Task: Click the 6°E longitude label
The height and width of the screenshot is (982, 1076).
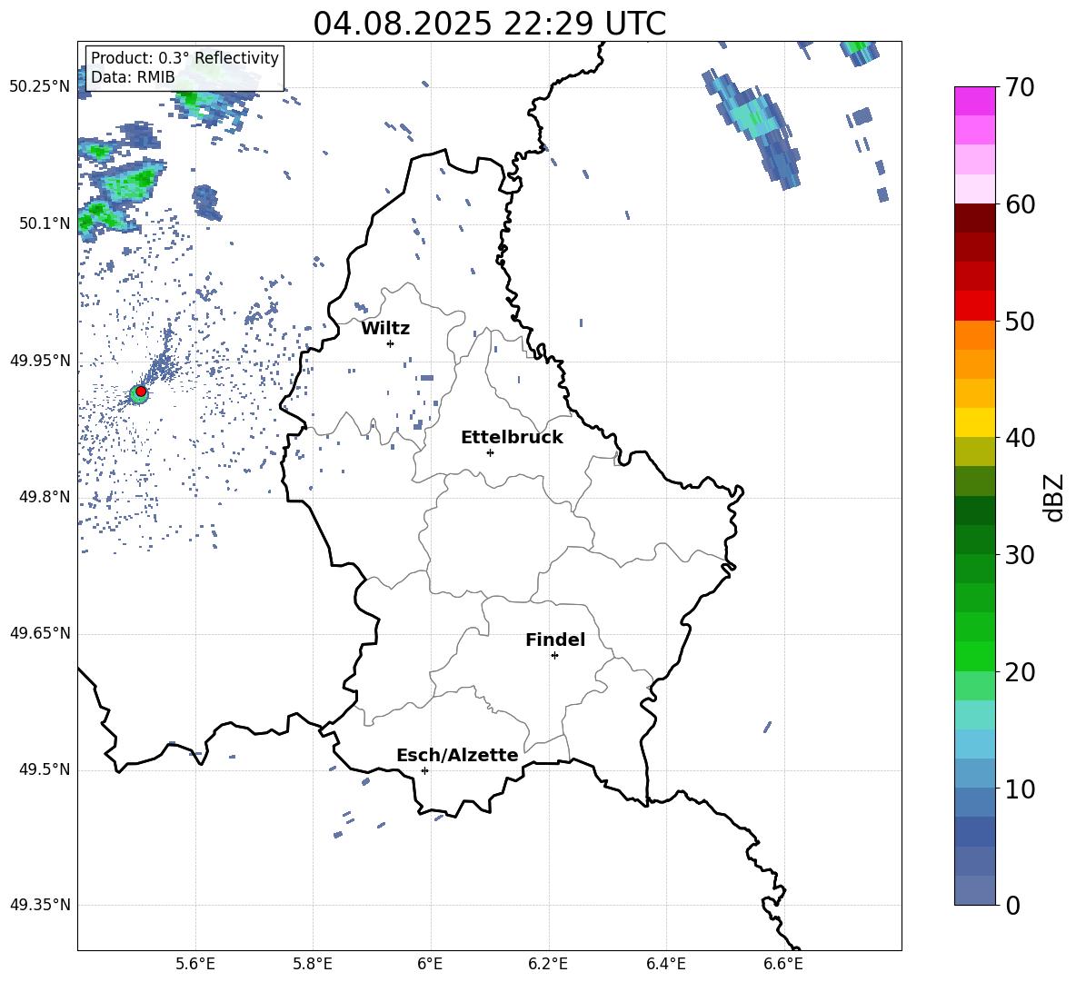Action: coord(430,964)
